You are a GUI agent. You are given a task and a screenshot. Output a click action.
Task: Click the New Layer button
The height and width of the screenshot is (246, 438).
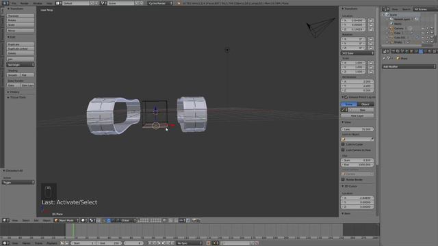[357, 115]
